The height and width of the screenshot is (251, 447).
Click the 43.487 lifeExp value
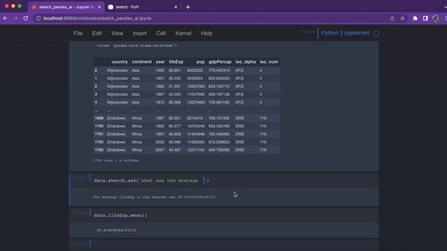(175, 150)
